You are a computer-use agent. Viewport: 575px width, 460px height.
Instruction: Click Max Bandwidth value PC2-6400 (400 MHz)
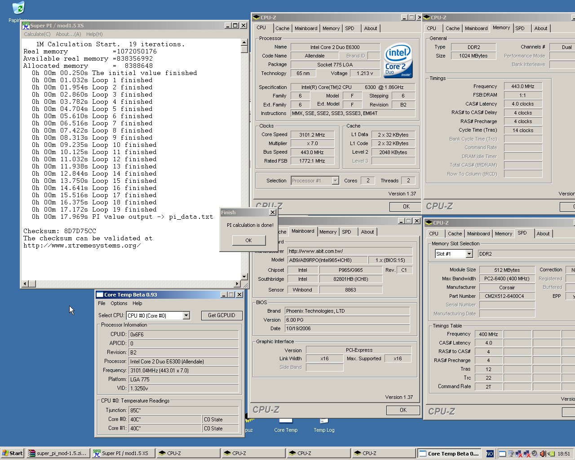[507, 279]
